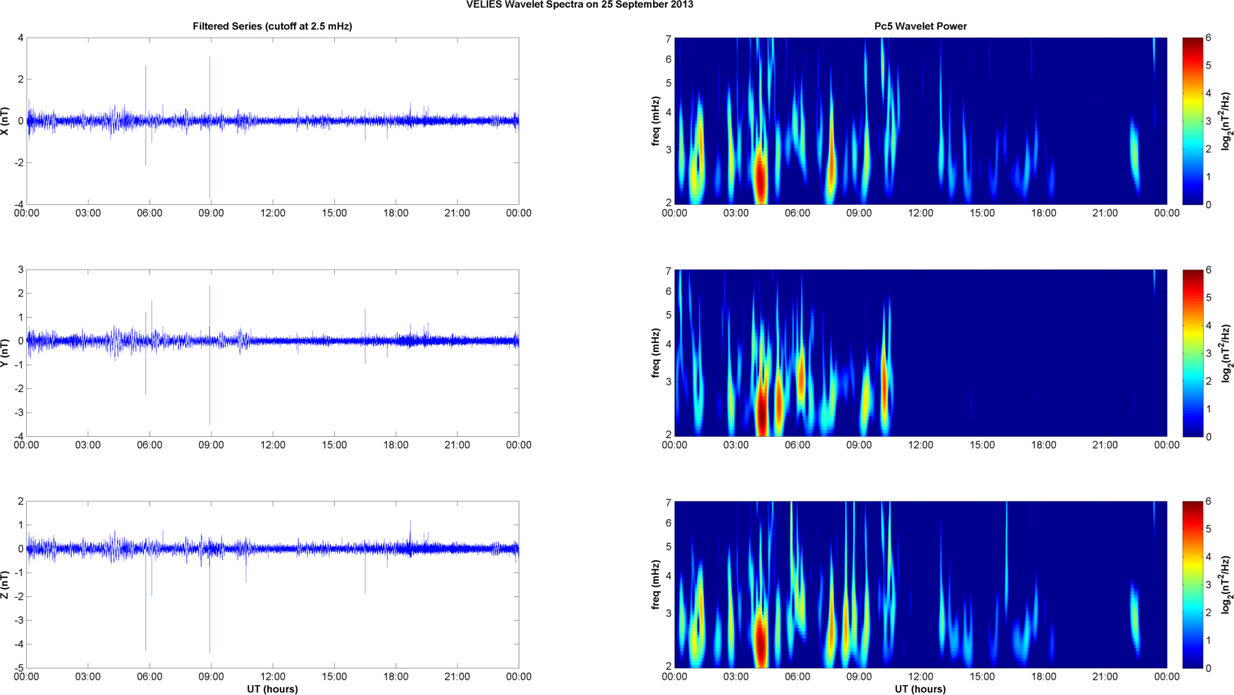The height and width of the screenshot is (695, 1234).
Task: Click the downward 09:00 spike in the Y series
Action: click(x=210, y=384)
